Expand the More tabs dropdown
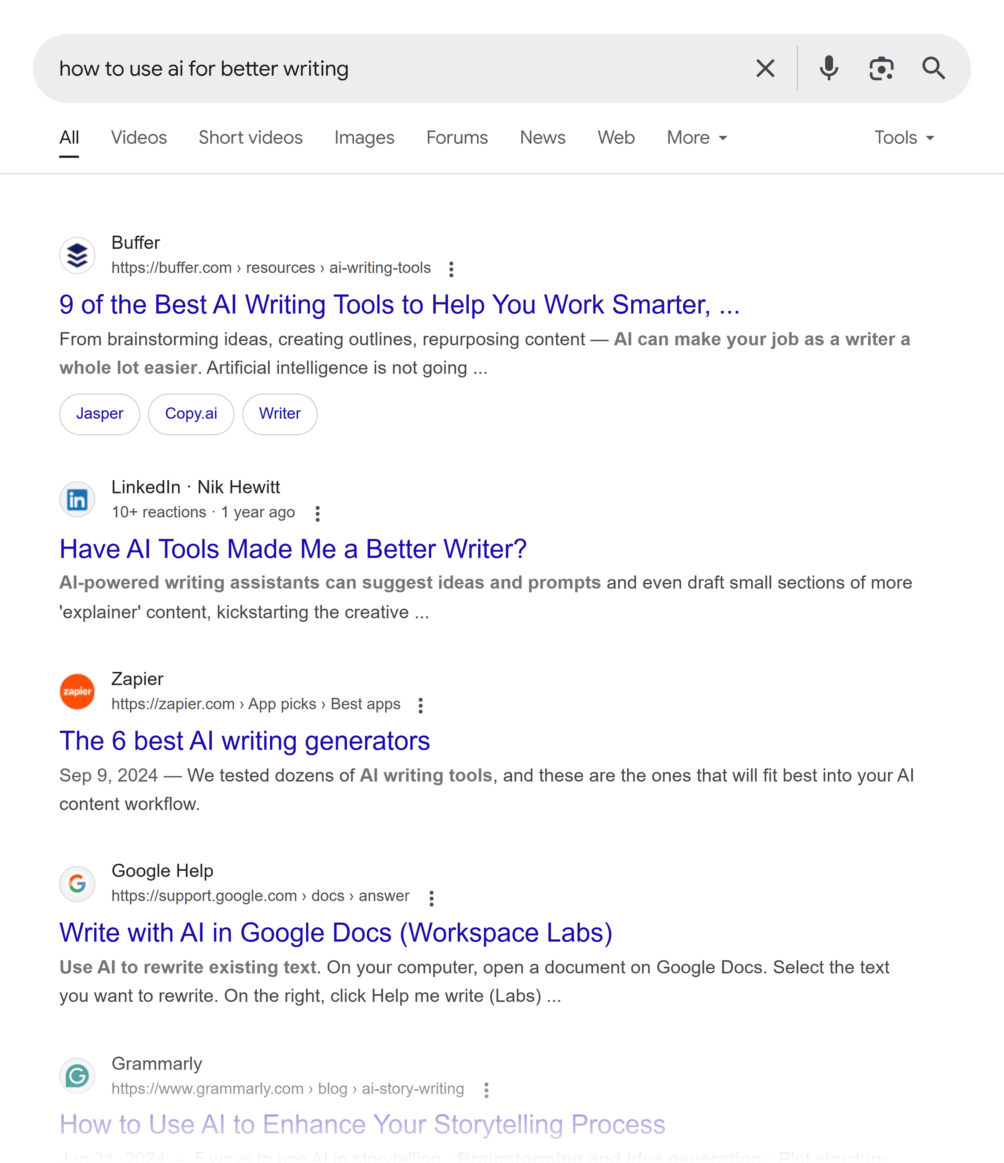 [695, 137]
